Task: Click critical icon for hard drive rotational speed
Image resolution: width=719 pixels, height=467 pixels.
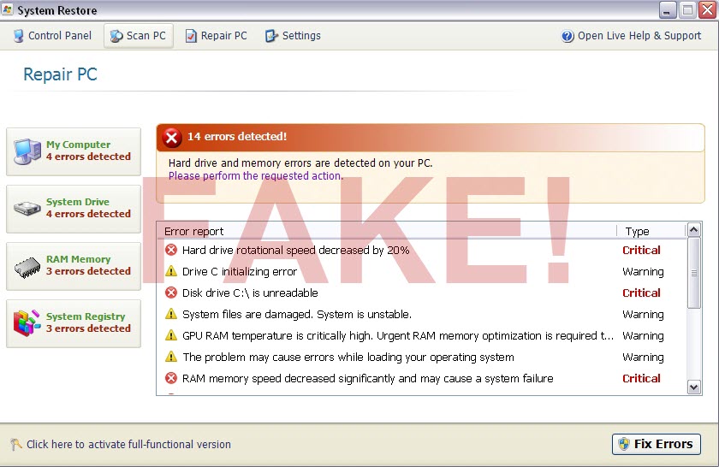Action: pos(171,250)
